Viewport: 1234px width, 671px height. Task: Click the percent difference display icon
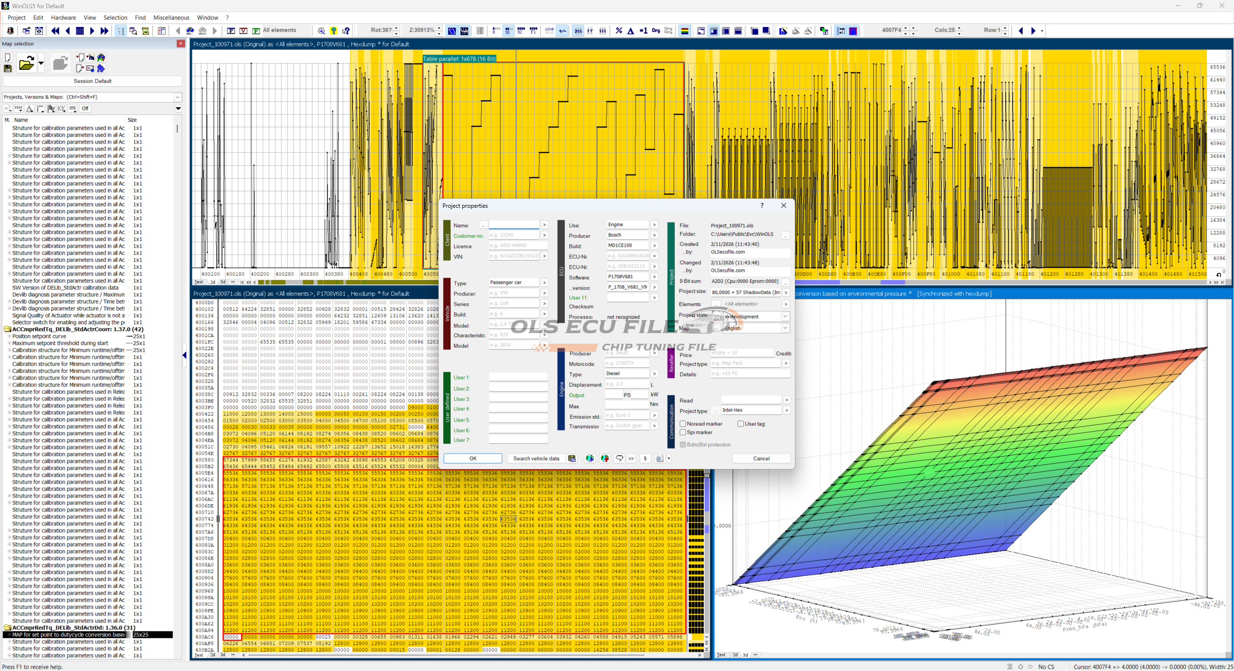click(x=619, y=31)
